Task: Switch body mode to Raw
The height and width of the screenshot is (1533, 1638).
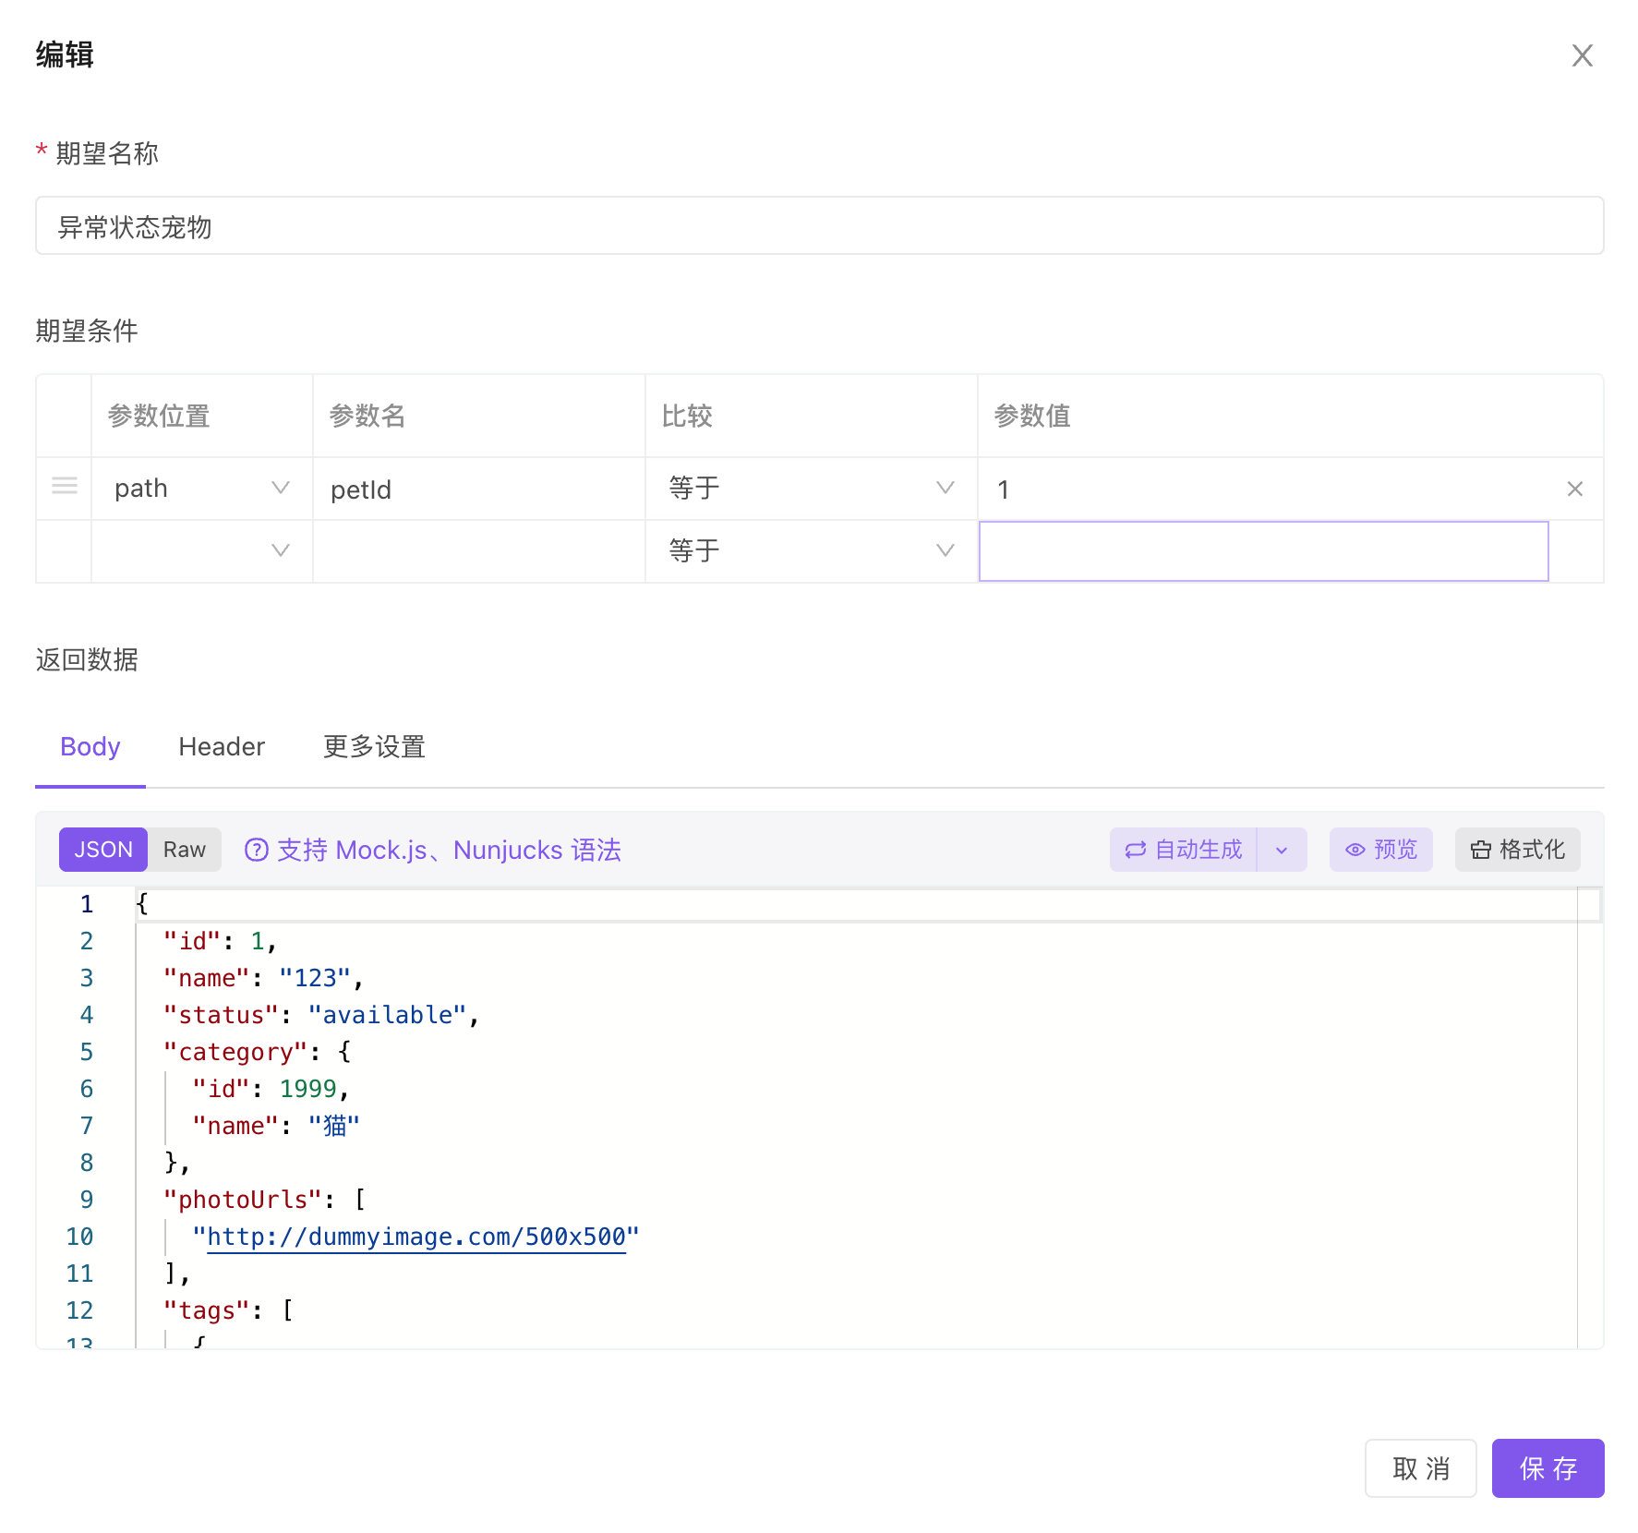Action: click(185, 850)
